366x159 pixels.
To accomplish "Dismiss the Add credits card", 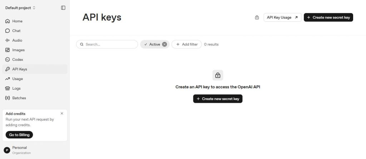I will point(61,113).
